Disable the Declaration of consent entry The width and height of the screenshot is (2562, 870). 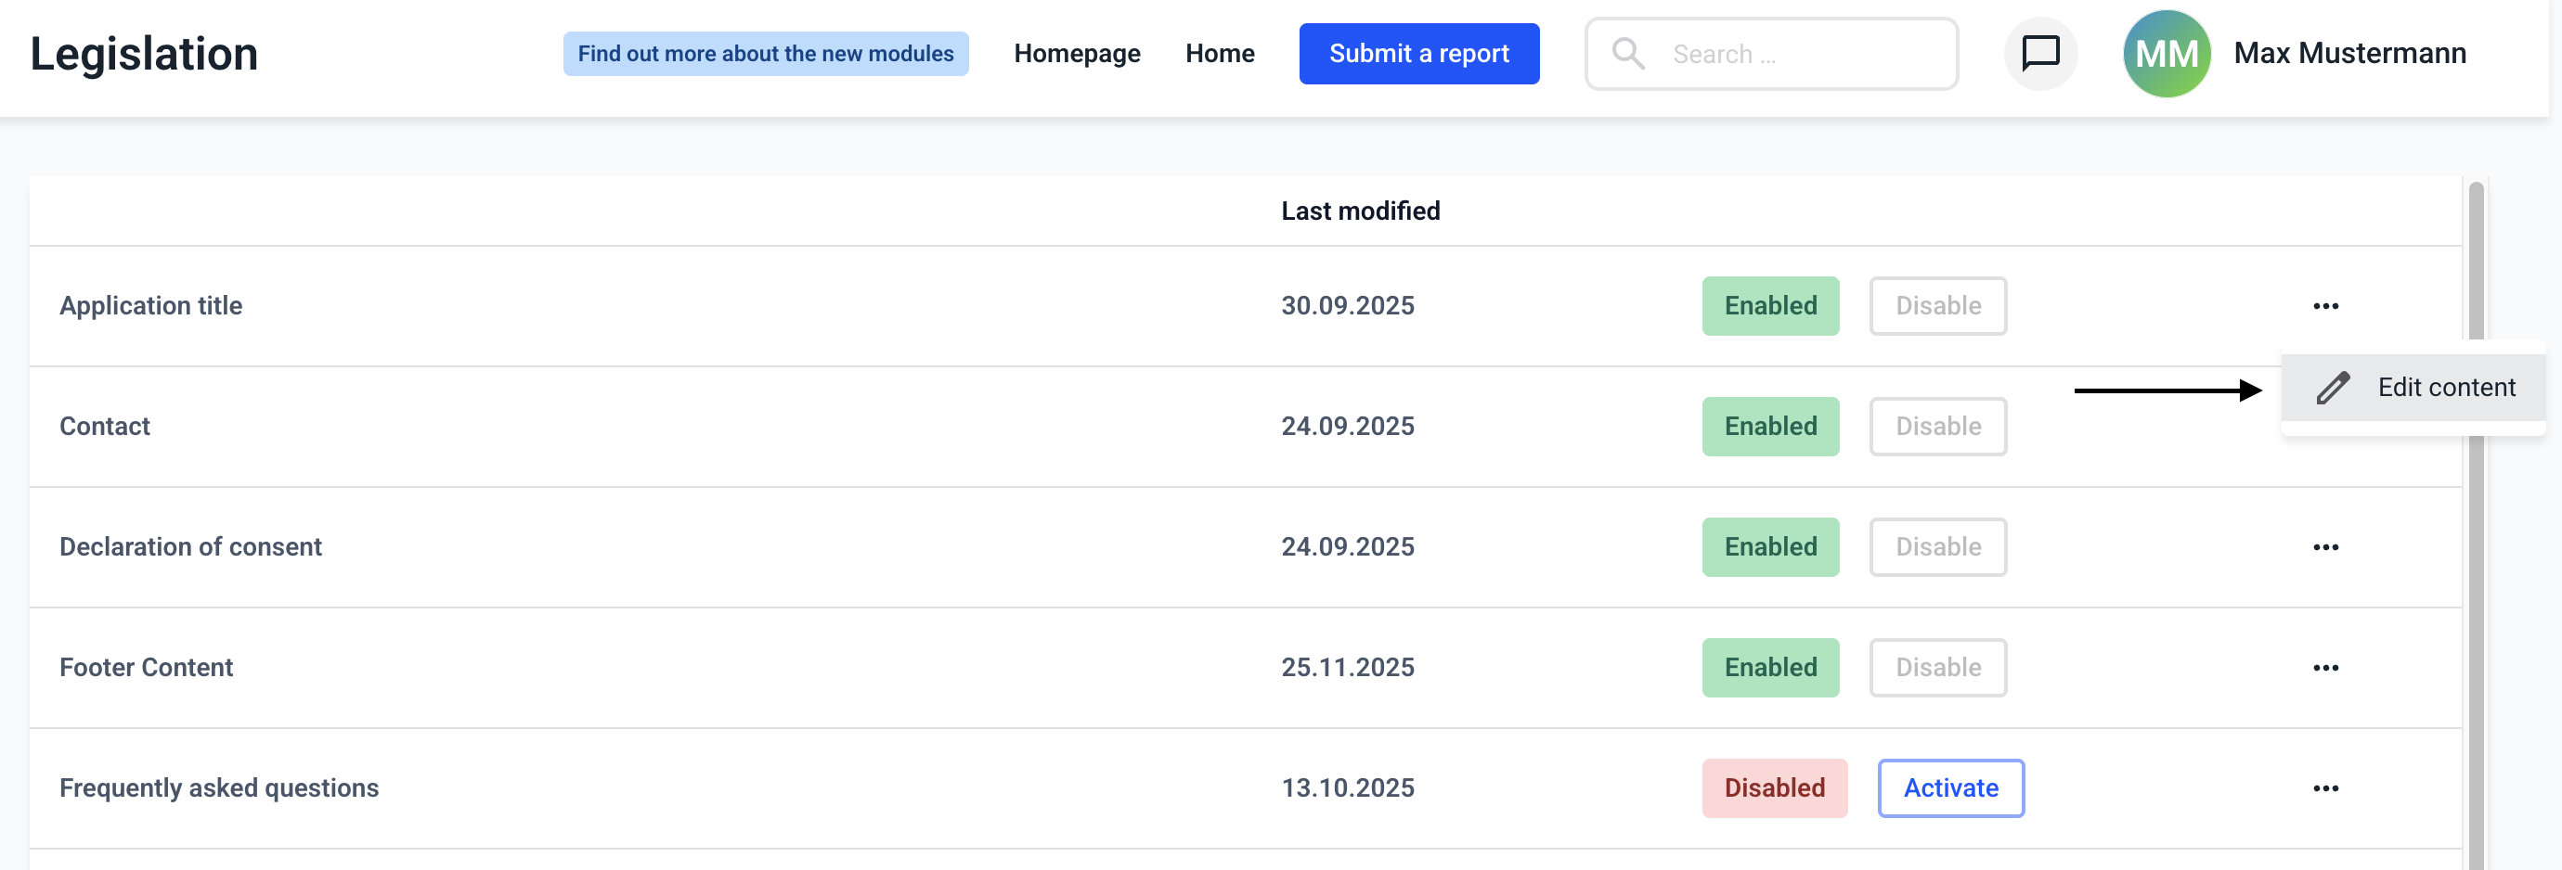pyautogui.click(x=1937, y=548)
